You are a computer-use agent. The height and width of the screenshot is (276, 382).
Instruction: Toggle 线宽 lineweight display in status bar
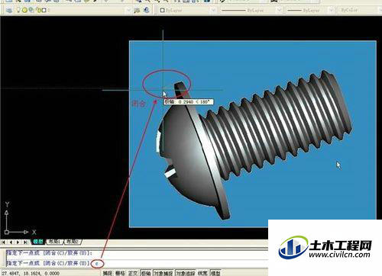click(x=202, y=273)
